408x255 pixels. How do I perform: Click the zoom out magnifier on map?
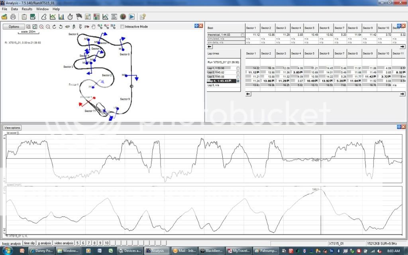click(x=48, y=27)
